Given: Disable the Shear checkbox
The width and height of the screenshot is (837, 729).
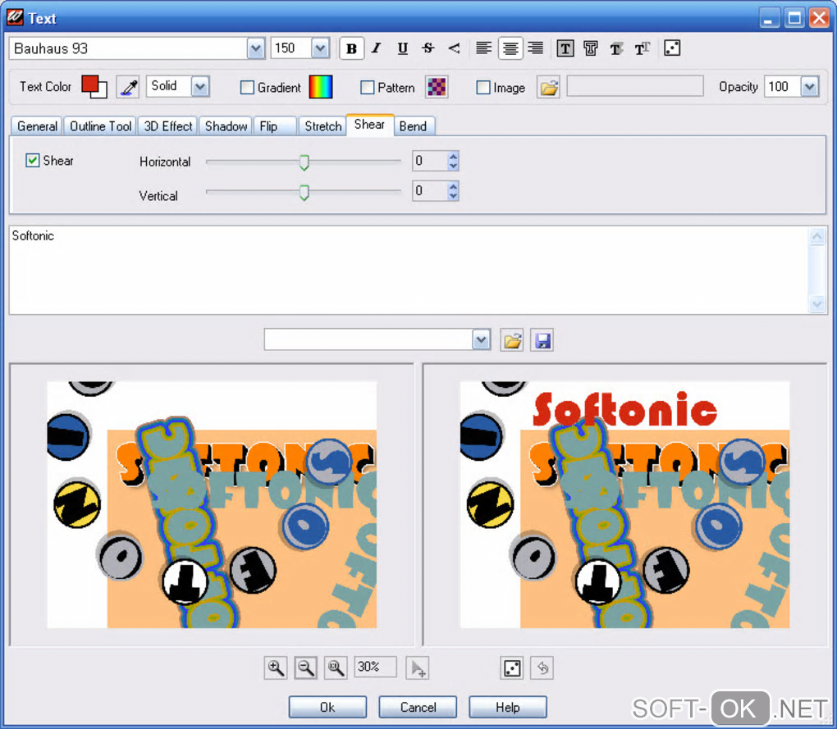Looking at the screenshot, I should tap(33, 161).
